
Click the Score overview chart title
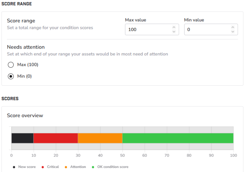tap(25, 115)
